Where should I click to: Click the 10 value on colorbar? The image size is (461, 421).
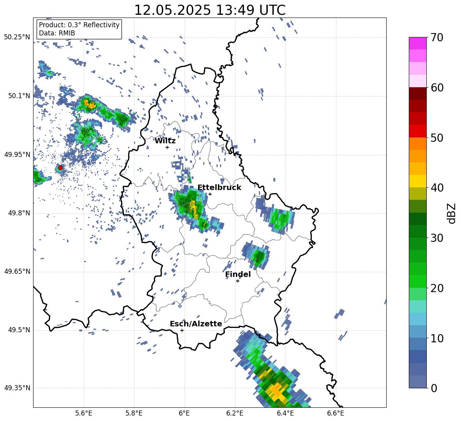point(436,338)
